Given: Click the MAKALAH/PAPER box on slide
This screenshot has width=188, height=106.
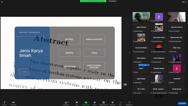Looking at the screenshot, I should [94, 39].
